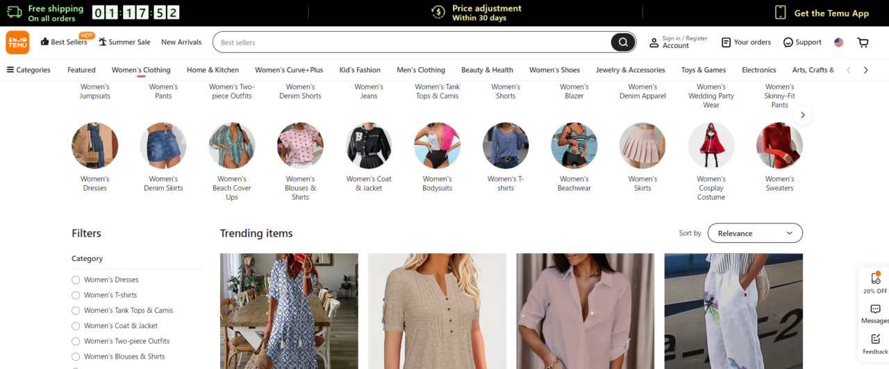Click the Temu logo icon

(17, 42)
